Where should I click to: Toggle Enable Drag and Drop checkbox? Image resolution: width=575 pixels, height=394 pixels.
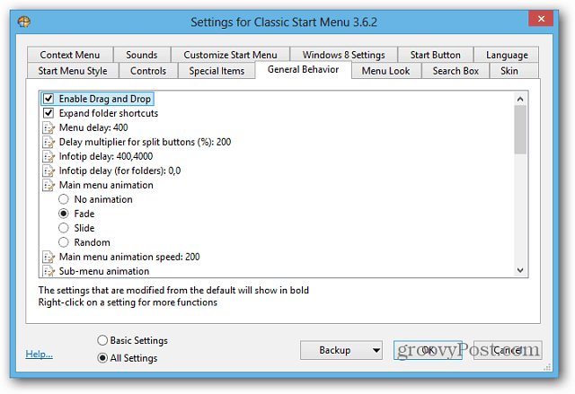pos(49,99)
